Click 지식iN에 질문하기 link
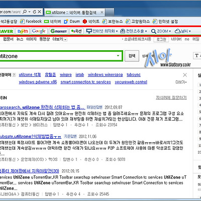 click(x=171, y=97)
